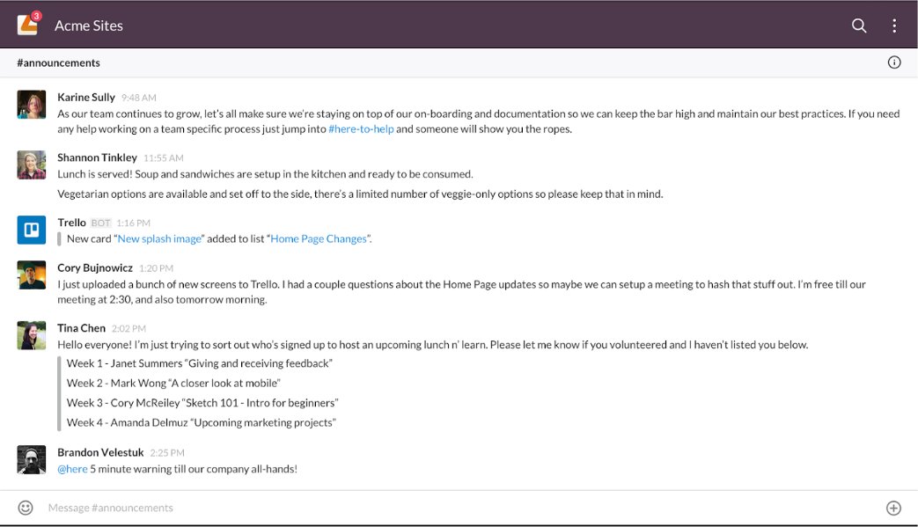The width and height of the screenshot is (918, 527).
Task: Click Shannon Tinkley's avatar photo
Action: click(x=32, y=165)
